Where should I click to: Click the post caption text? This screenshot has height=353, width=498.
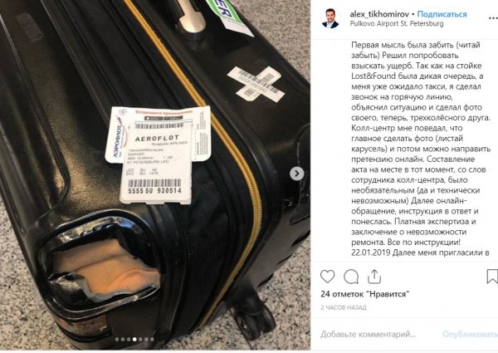point(421,149)
